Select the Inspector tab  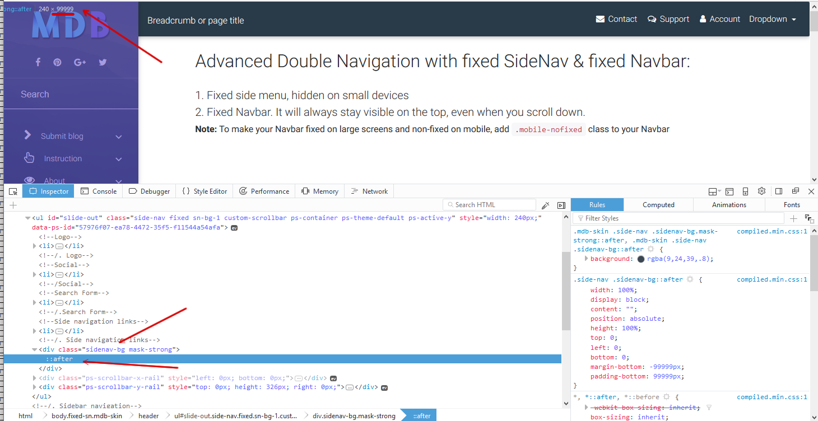(49, 191)
